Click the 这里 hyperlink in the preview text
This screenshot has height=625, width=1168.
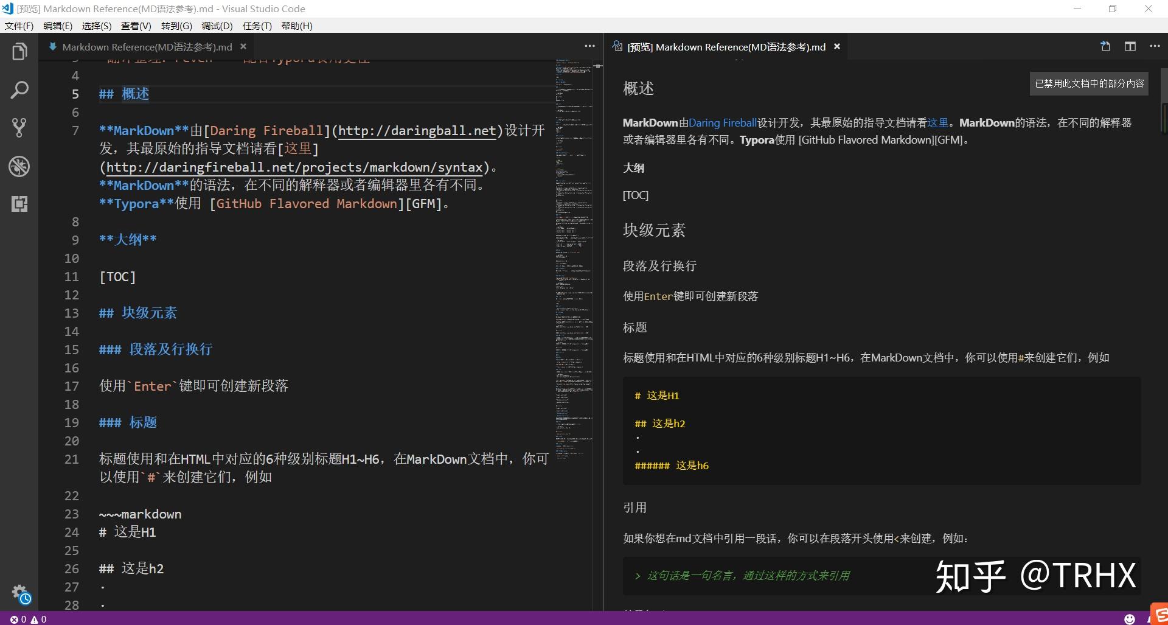937,122
